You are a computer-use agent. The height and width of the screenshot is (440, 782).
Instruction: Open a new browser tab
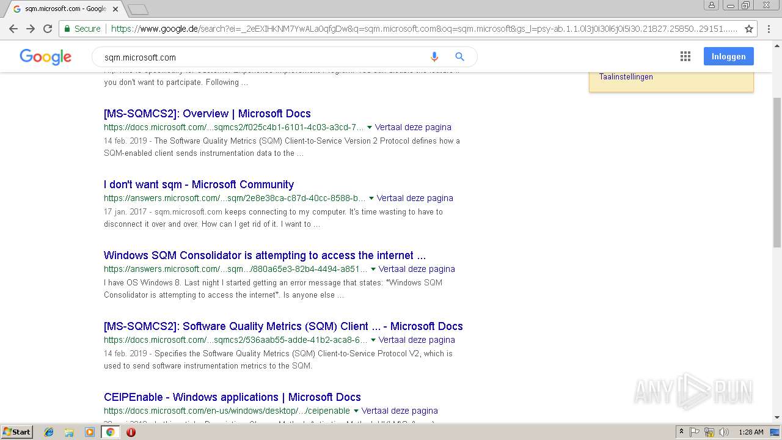pos(139,9)
